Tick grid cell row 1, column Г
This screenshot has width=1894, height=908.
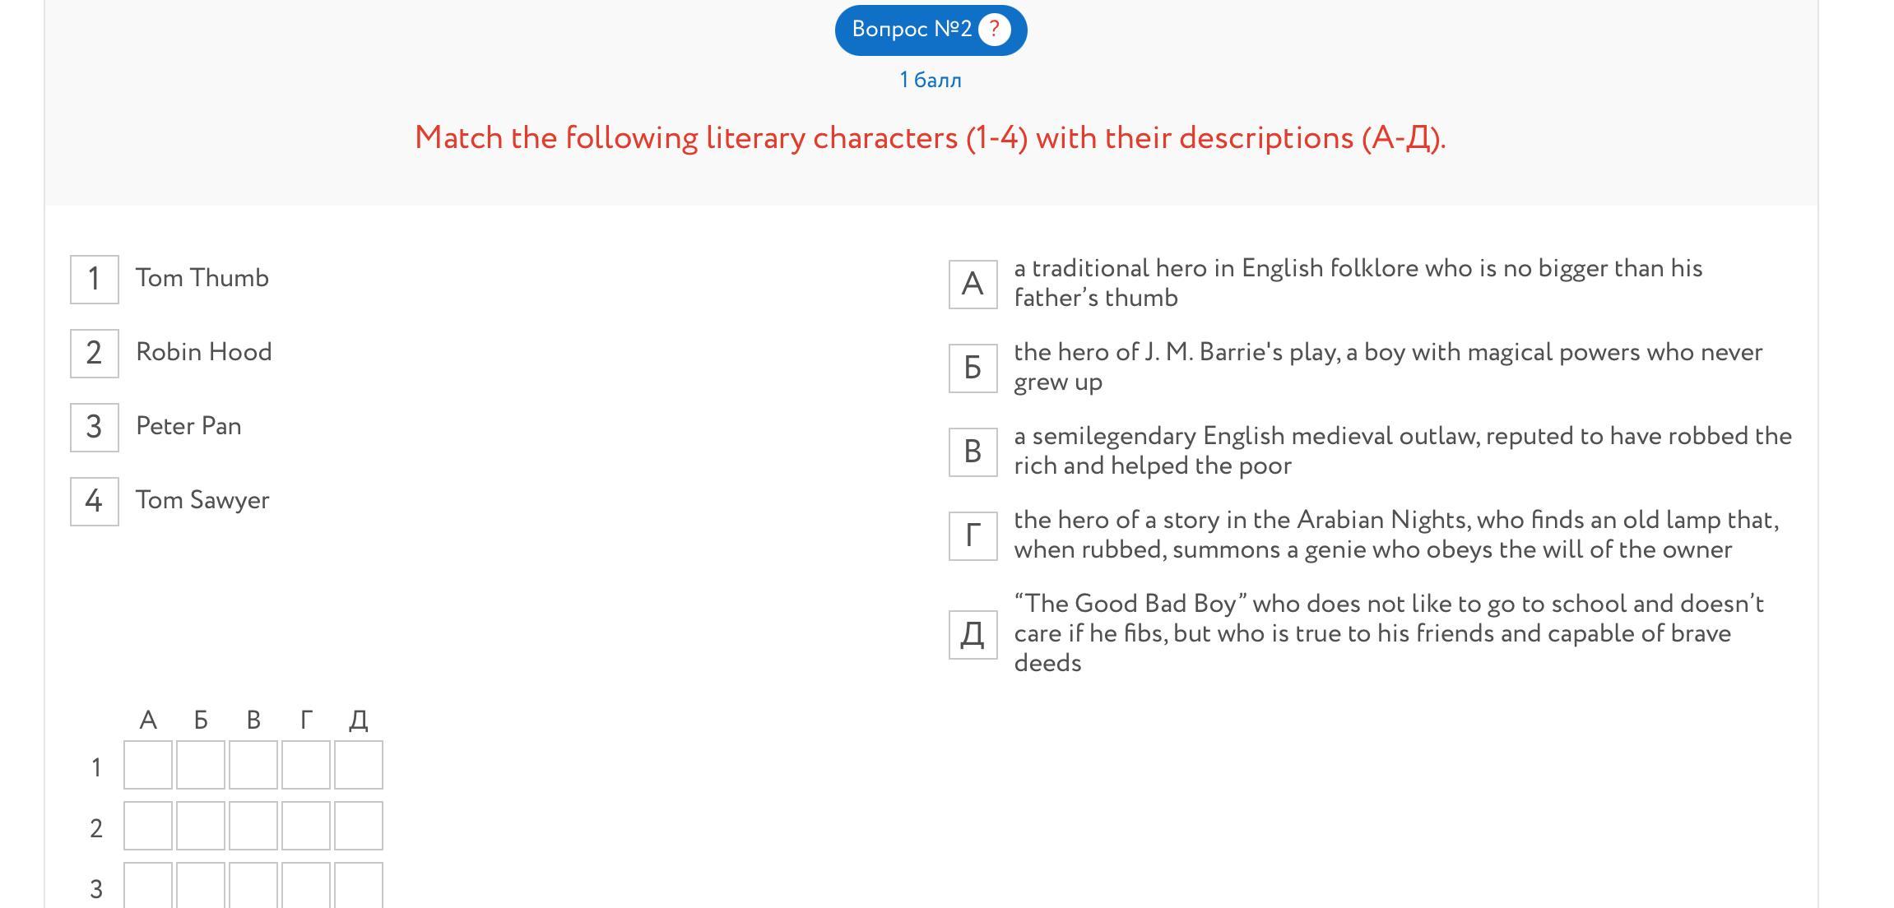[x=306, y=765]
